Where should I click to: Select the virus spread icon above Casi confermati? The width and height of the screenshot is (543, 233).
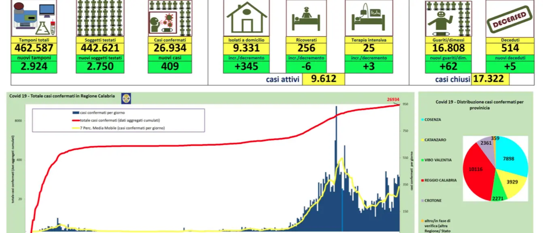pyautogui.click(x=170, y=18)
